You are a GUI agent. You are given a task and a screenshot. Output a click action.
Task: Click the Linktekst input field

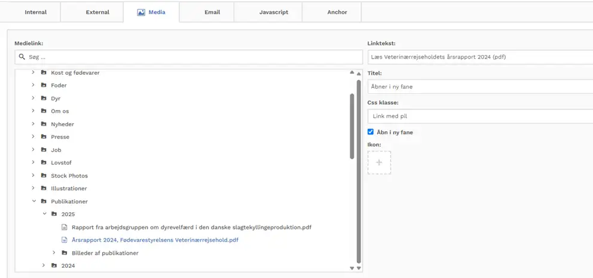tap(478, 57)
